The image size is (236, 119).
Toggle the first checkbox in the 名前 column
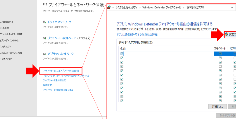pyautogui.click(x=122, y=54)
